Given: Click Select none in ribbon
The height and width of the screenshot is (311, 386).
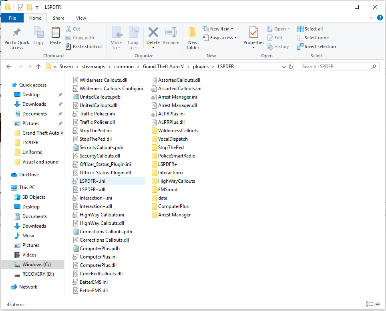Looking at the screenshot, I should (x=313, y=38).
